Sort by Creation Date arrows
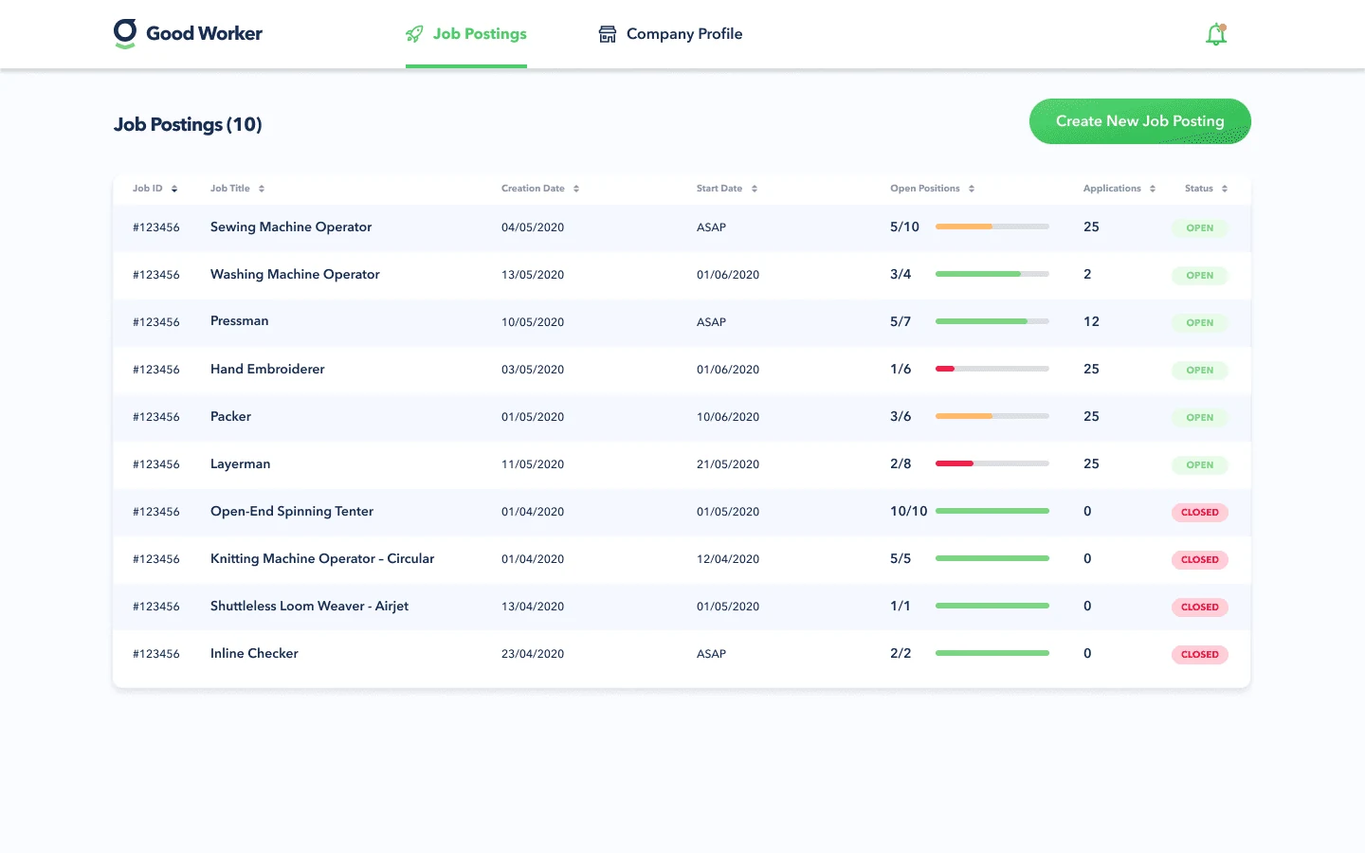 click(x=576, y=189)
